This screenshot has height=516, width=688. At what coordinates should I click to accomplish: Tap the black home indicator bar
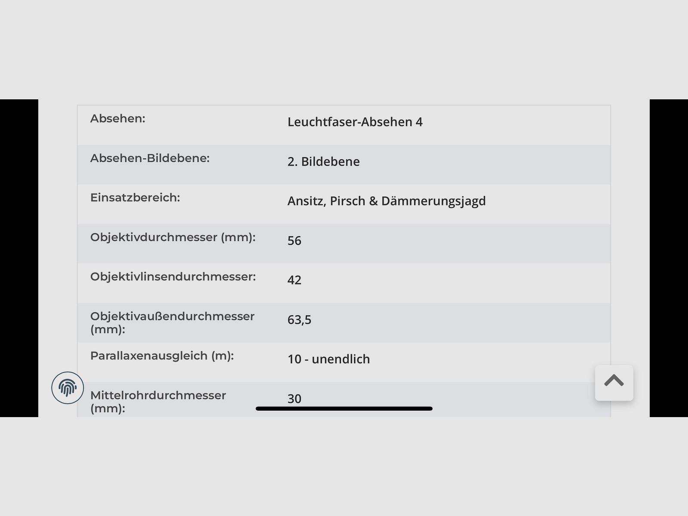click(344, 408)
